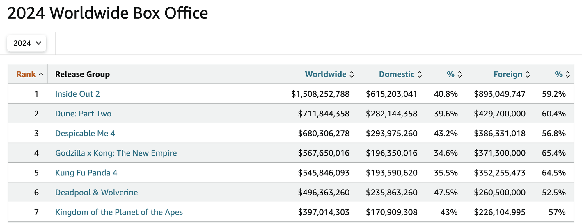Select foreign value $371,300,000
582x223 pixels.
500,153
